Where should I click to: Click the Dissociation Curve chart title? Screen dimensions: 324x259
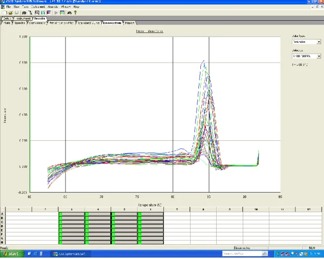(150, 31)
